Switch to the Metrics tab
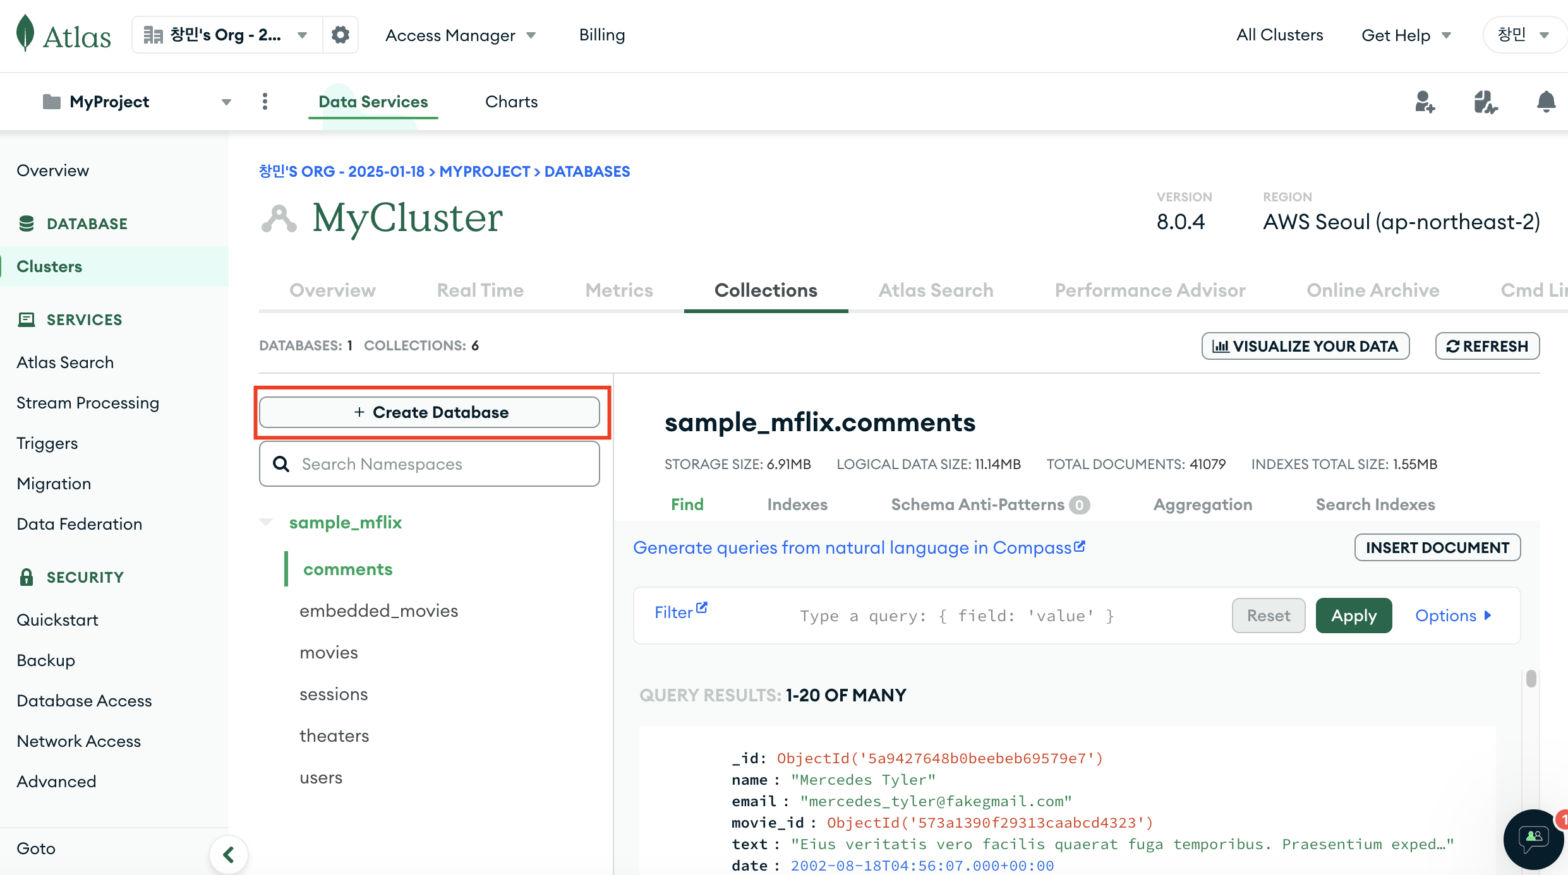Image resolution: width=1568 pixels, height=875 pixels. 618,290
